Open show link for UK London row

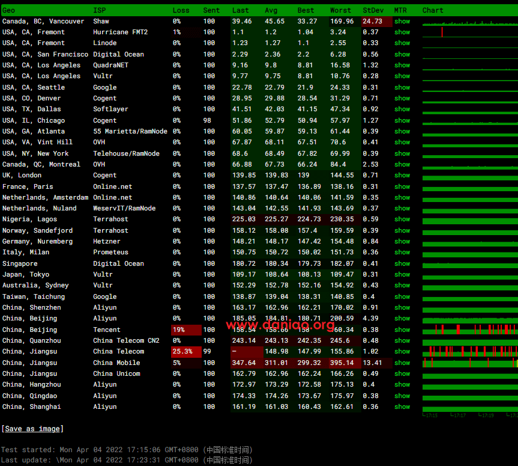402,176
